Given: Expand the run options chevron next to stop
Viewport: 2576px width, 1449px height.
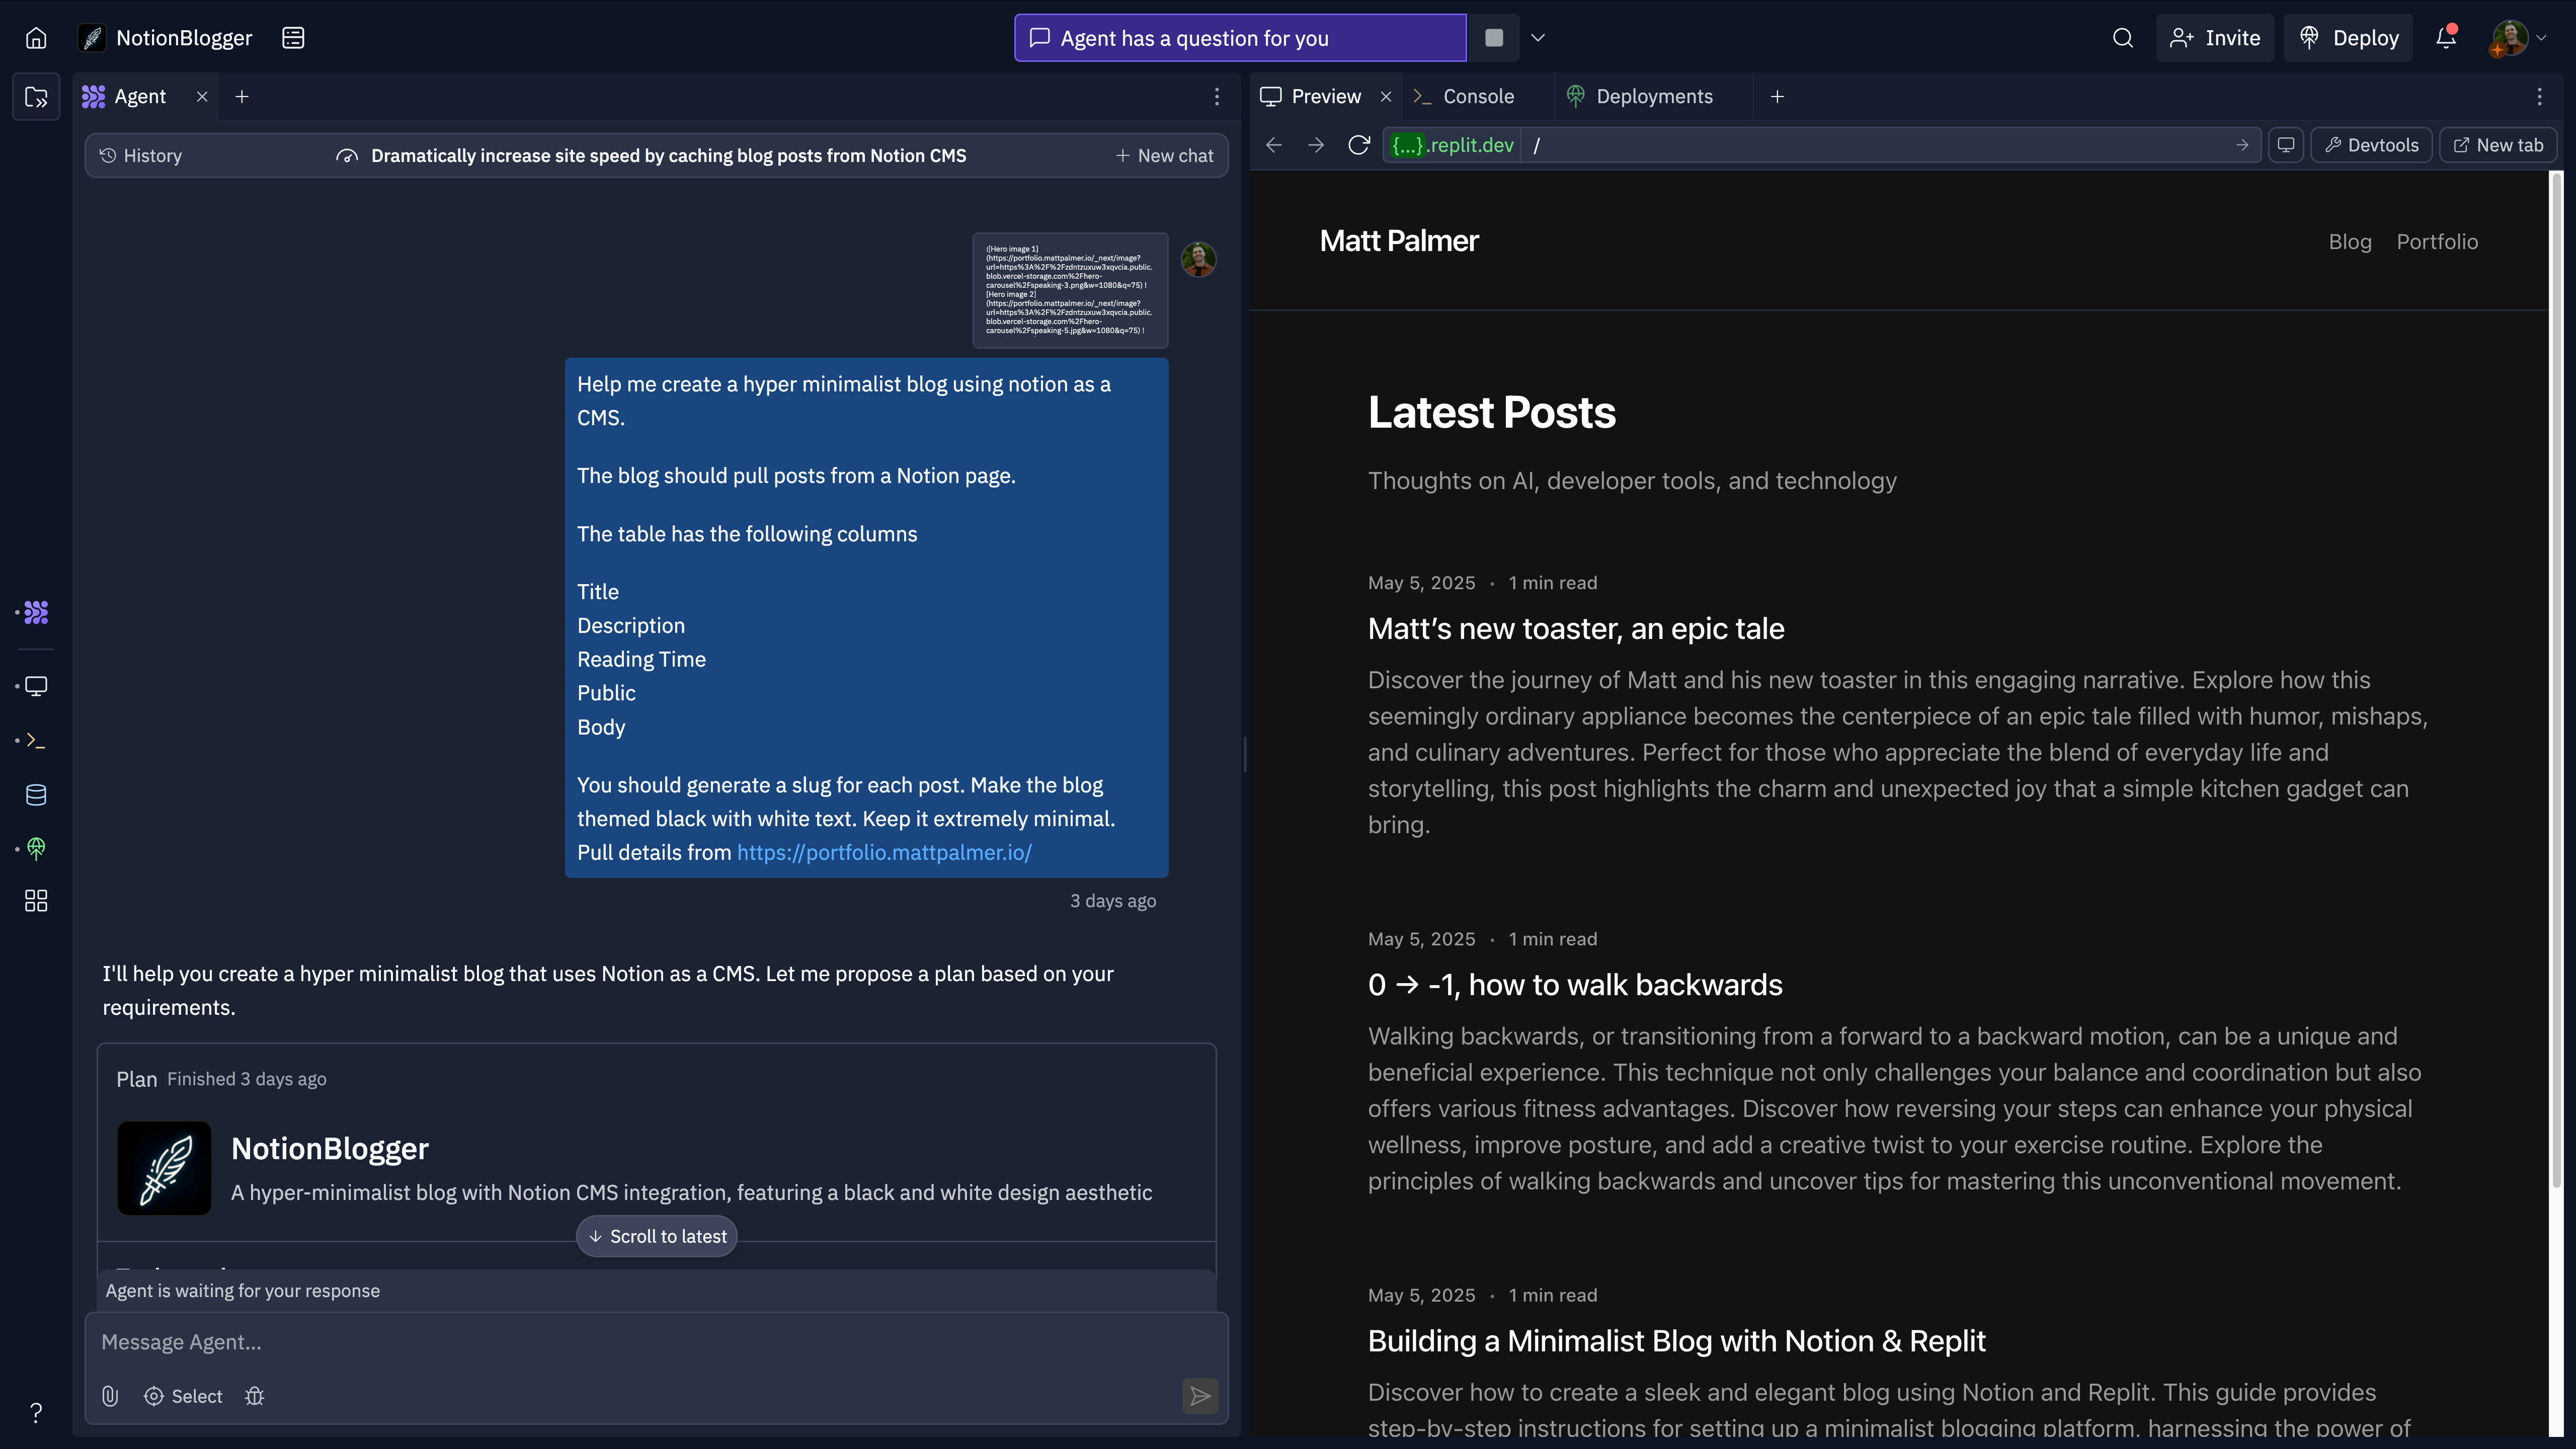Looking at the screenshot, I should (1538, 38).
